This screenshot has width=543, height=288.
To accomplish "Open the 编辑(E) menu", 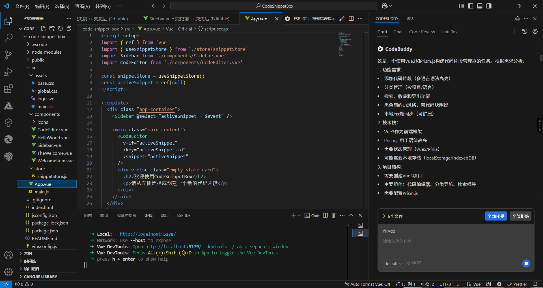I will click(42, 6).
